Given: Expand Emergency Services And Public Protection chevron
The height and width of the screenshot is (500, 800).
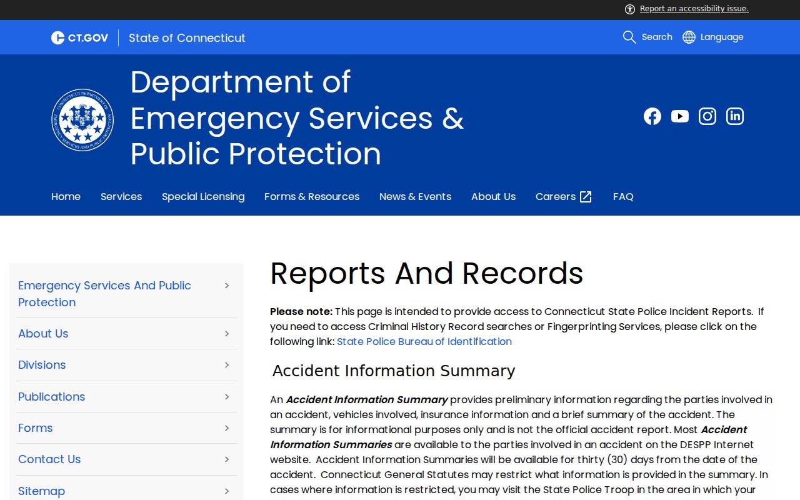Looking at the screenshot, I should [x=227, y=286].
